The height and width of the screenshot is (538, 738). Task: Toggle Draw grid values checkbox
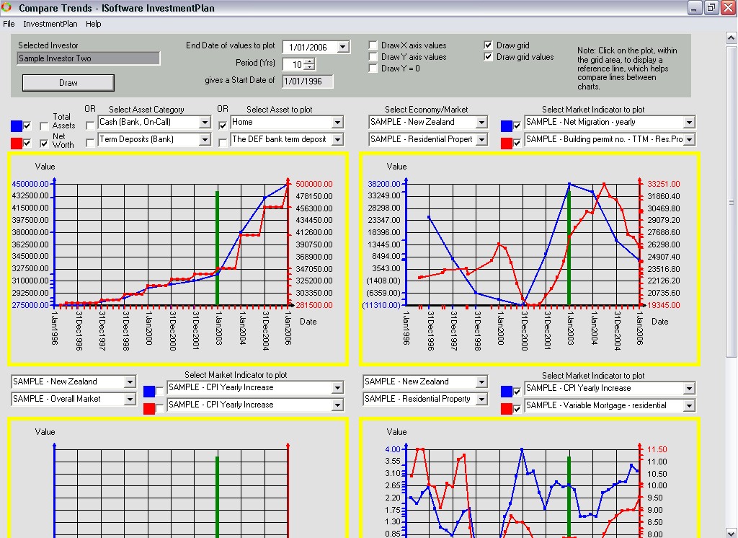[489, 57]
